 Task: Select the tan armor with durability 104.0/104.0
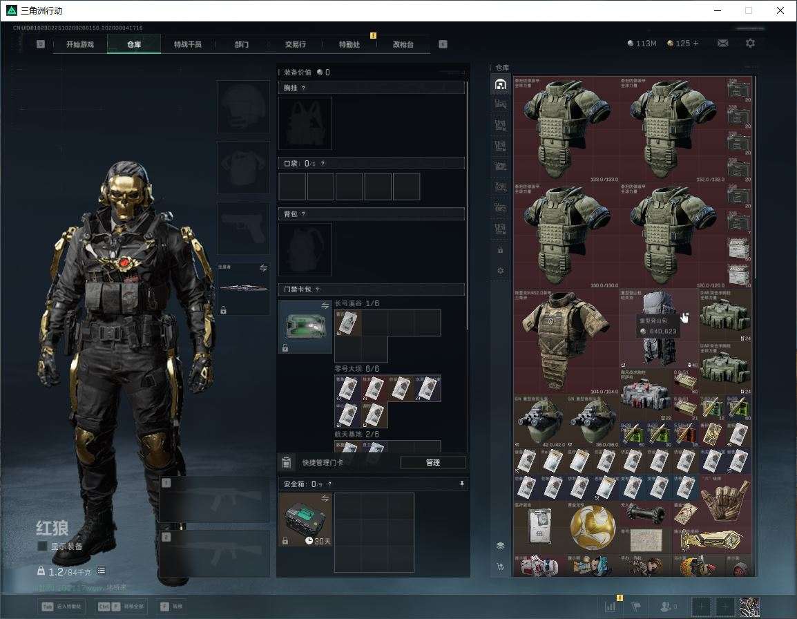pyautogui.click(x=566, y=342)
